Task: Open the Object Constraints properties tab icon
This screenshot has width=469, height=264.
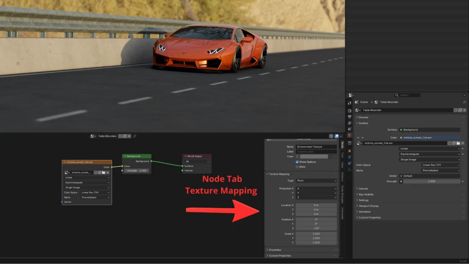Action: 349,163
